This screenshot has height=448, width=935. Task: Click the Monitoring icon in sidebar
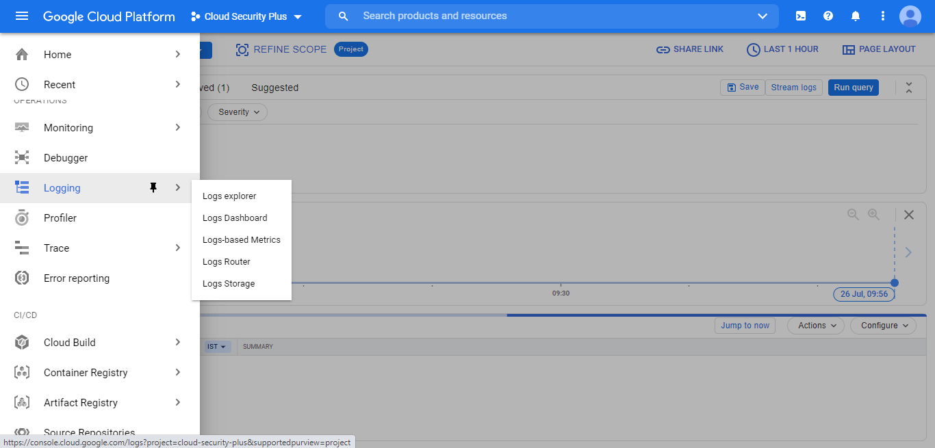22,128
